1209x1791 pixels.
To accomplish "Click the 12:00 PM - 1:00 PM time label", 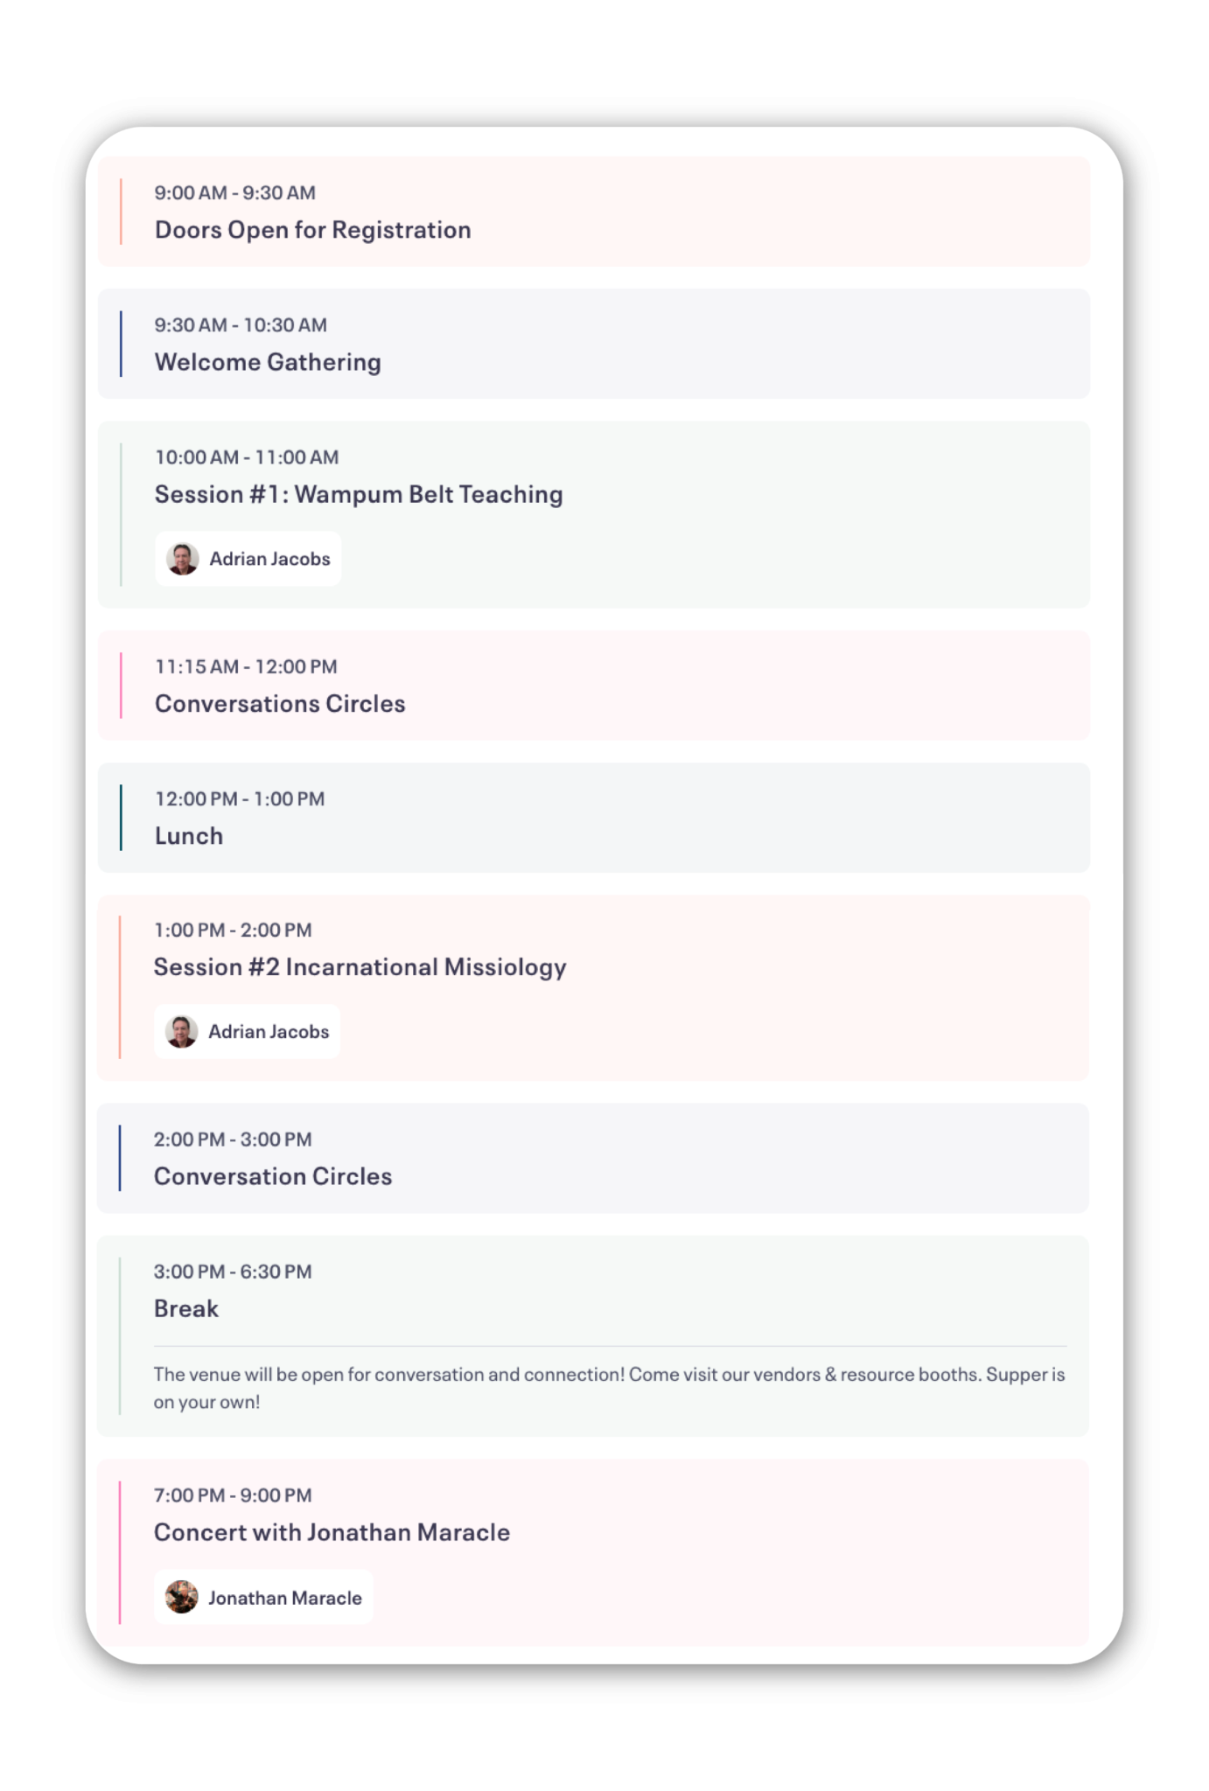I will click(x=240, y=798).
